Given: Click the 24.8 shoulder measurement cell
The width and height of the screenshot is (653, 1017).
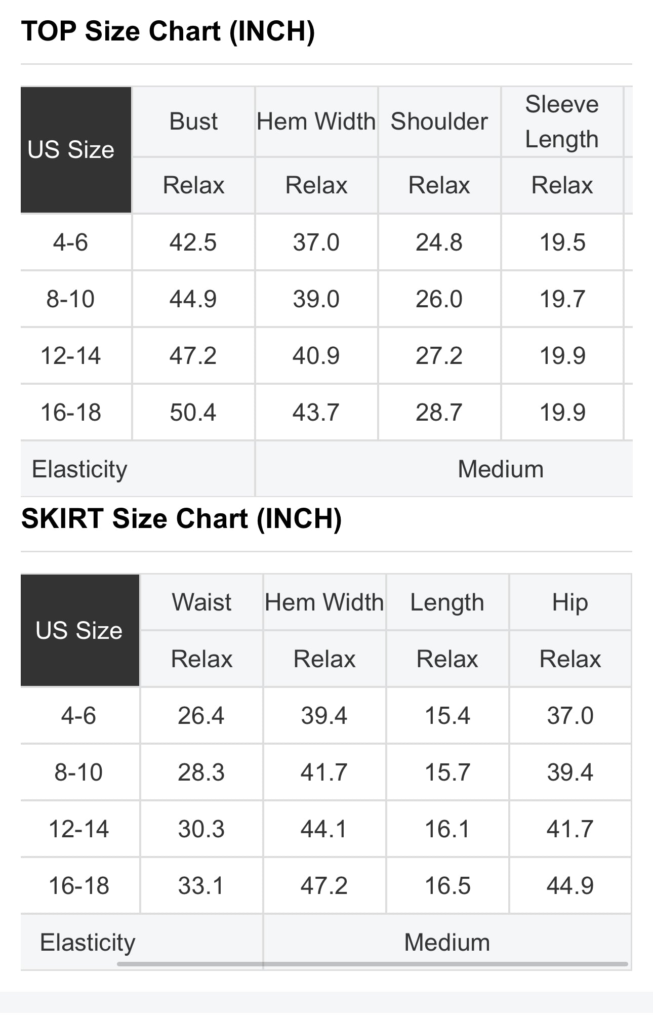Looking at the screenshot, I should 439,242.
